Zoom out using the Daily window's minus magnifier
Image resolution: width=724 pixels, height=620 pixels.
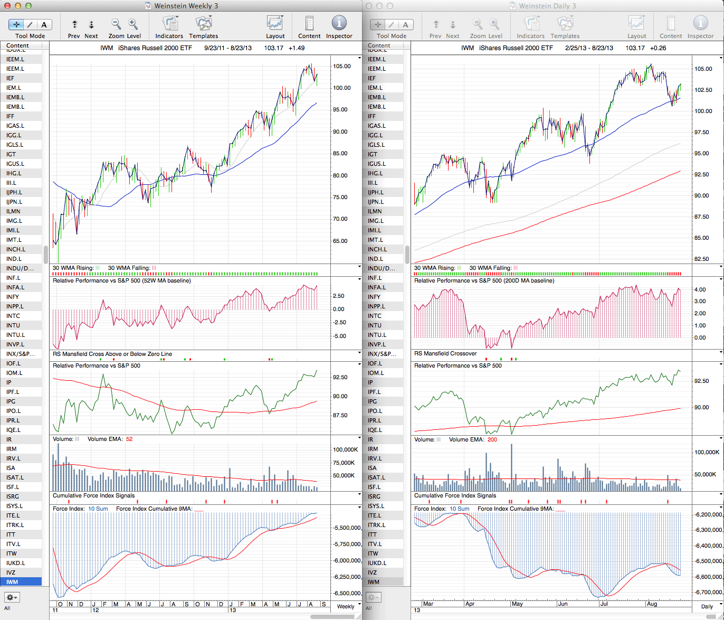pyautogui.click(x=478, y=24)
